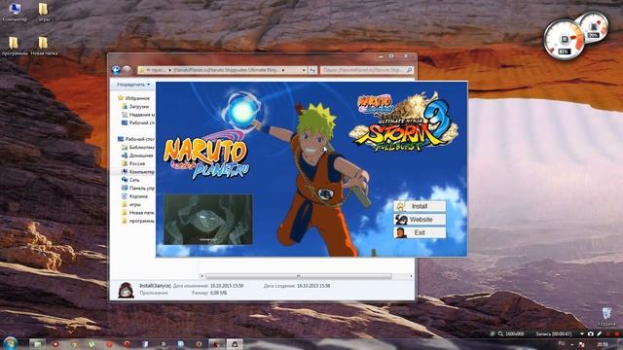Click the video preview thumbnail in the installer
This screenshot has height=350, width=623.
(x=208, y=219)
